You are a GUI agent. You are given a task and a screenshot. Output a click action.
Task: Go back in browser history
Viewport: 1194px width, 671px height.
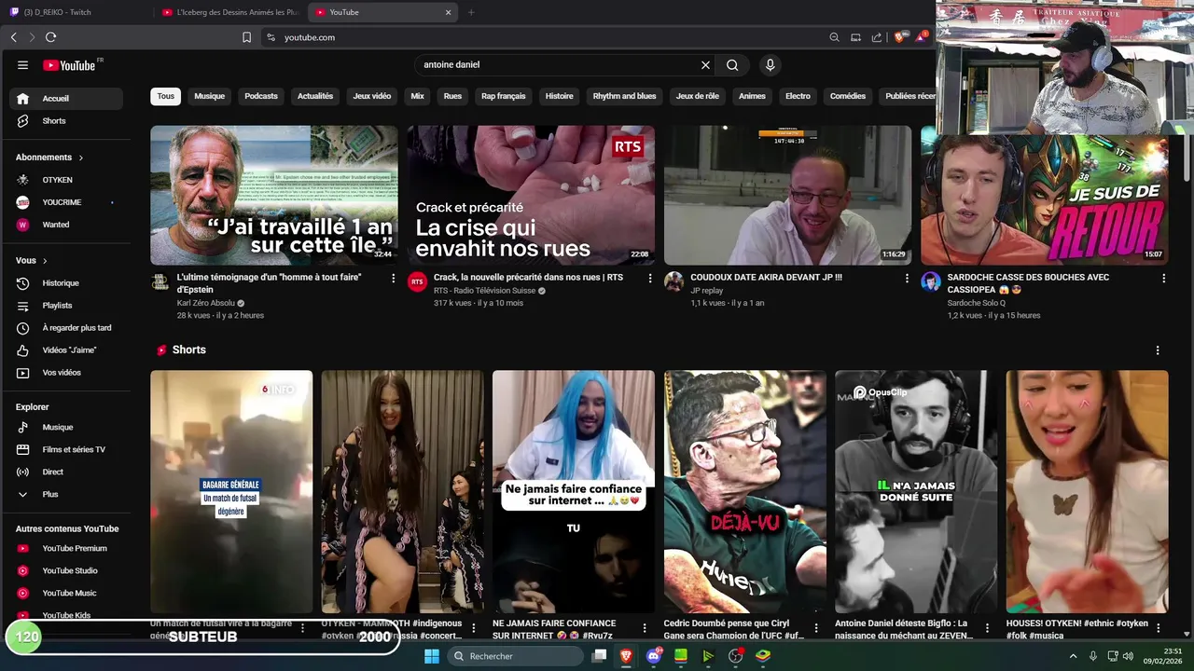pos(13,37)
